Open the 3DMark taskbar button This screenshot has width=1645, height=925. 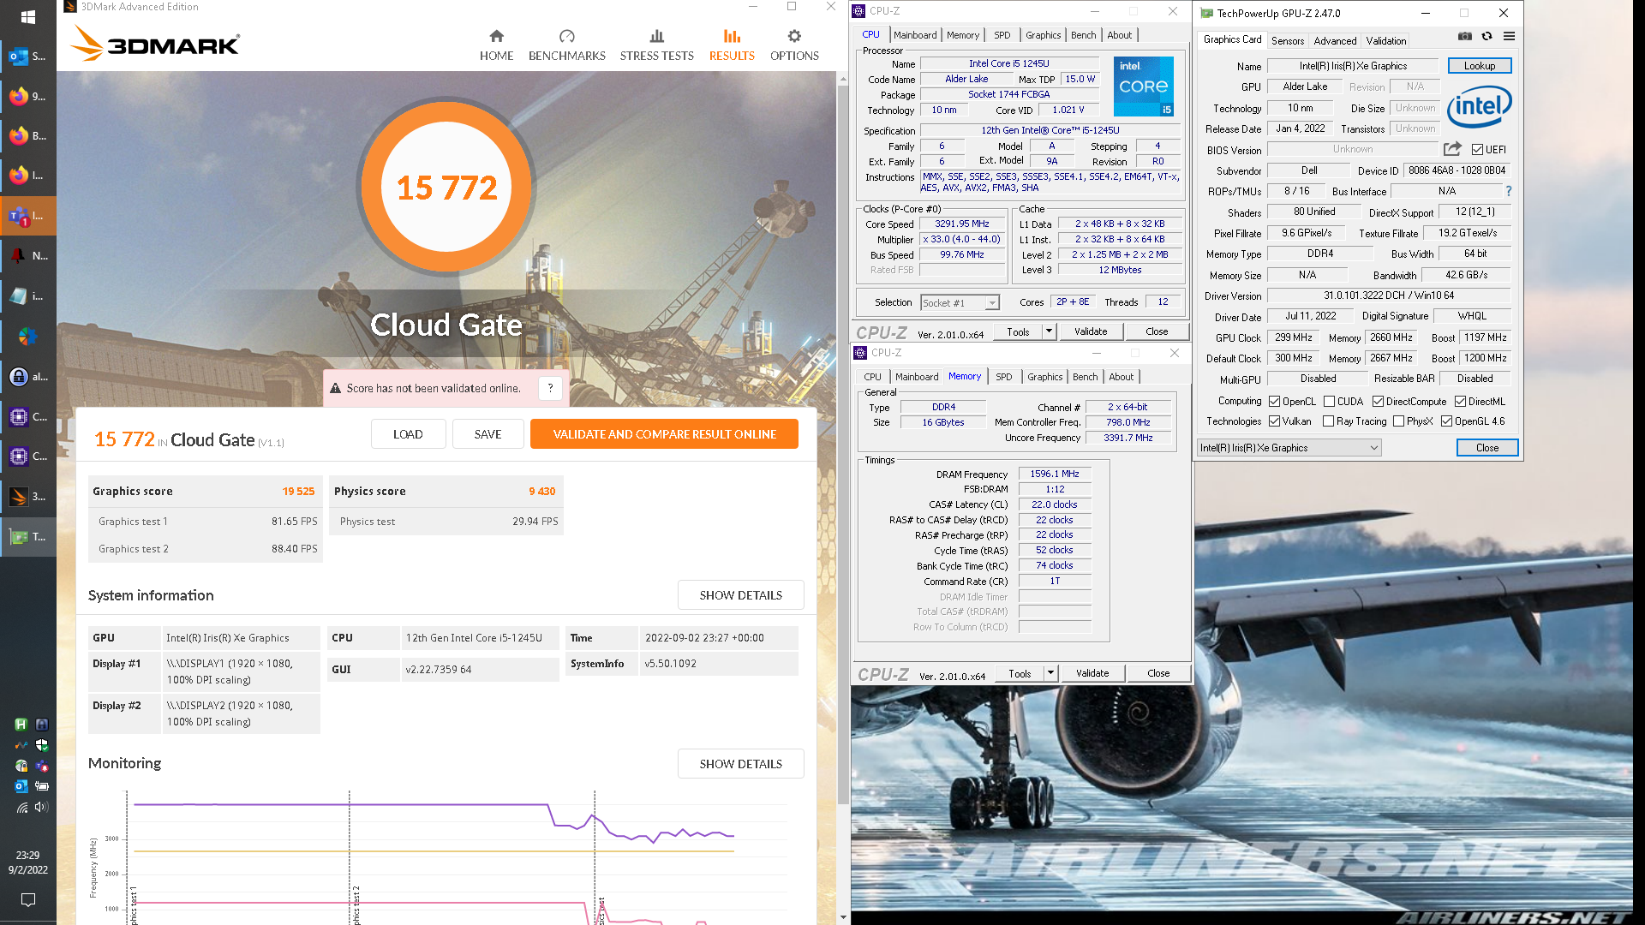coord(27,496)
